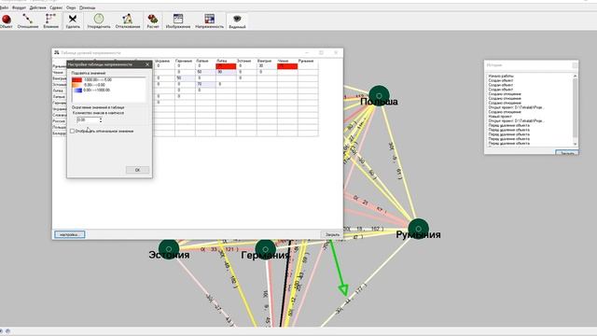Click the Эстония column header in table
Screen dimensions: 597x336
[244, 61]
